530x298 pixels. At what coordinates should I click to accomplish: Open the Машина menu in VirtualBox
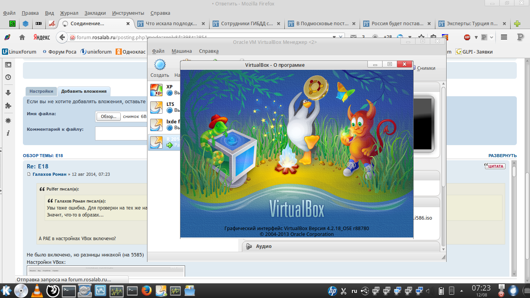click(x=182, y=51)
